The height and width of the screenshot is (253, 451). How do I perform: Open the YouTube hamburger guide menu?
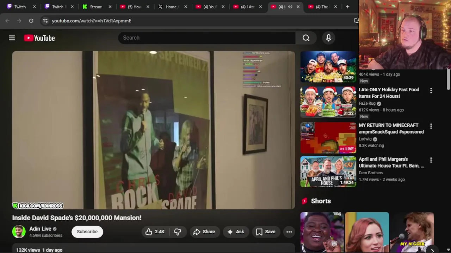pyautogui.click(x=12, y=38)
